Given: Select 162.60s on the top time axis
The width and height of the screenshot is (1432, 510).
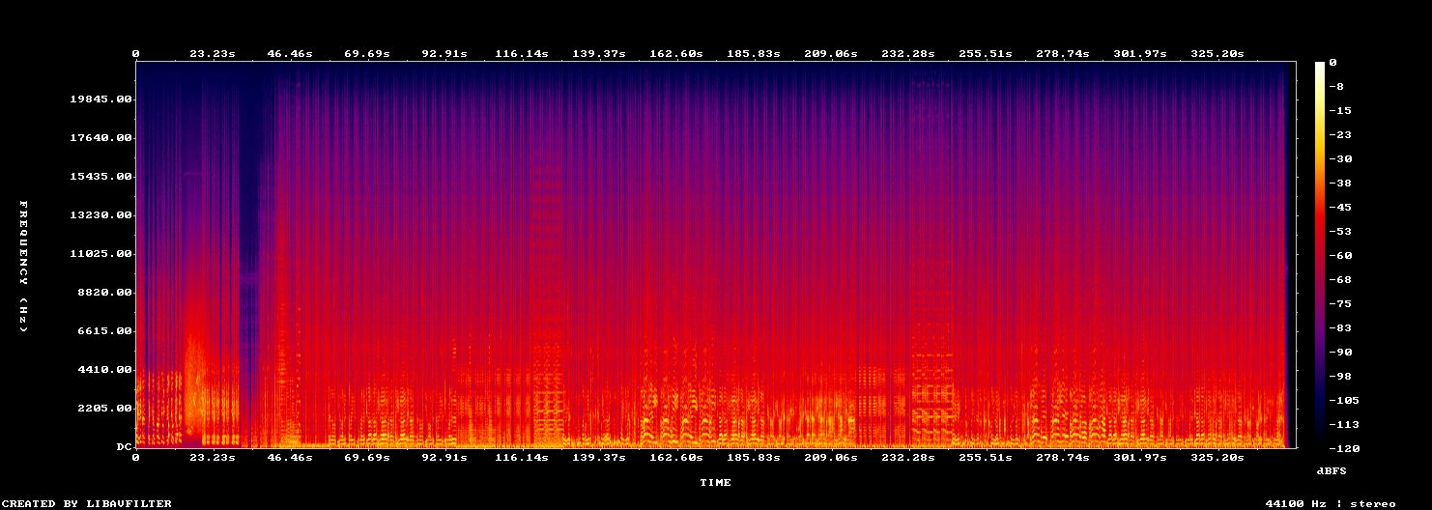Looking at the screenshot, I should [676, 53].
